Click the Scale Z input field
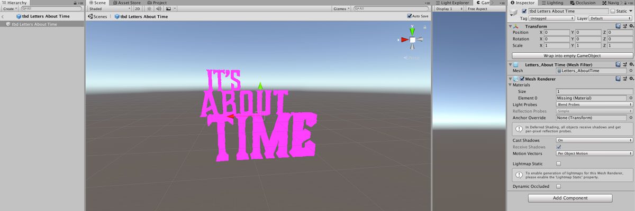 (620, 45)
